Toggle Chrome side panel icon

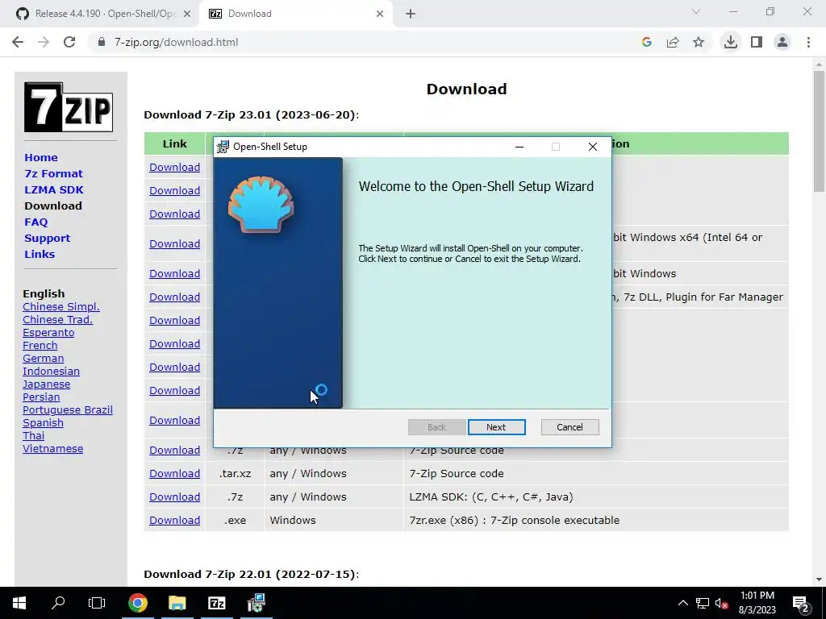coord(757,42)
